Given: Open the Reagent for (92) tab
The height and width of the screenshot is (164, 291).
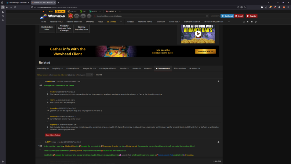Looking at the screenshot, I should (x=89, y=68).
